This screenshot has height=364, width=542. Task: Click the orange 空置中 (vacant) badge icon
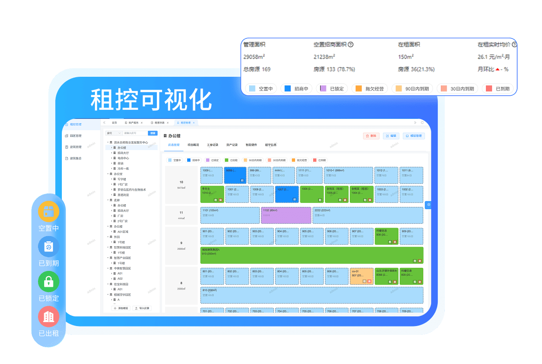point(49,211)
